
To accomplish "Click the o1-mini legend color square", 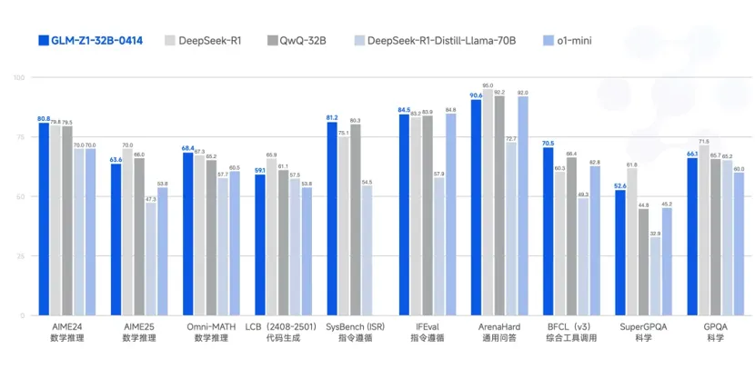I will [549, 40].
